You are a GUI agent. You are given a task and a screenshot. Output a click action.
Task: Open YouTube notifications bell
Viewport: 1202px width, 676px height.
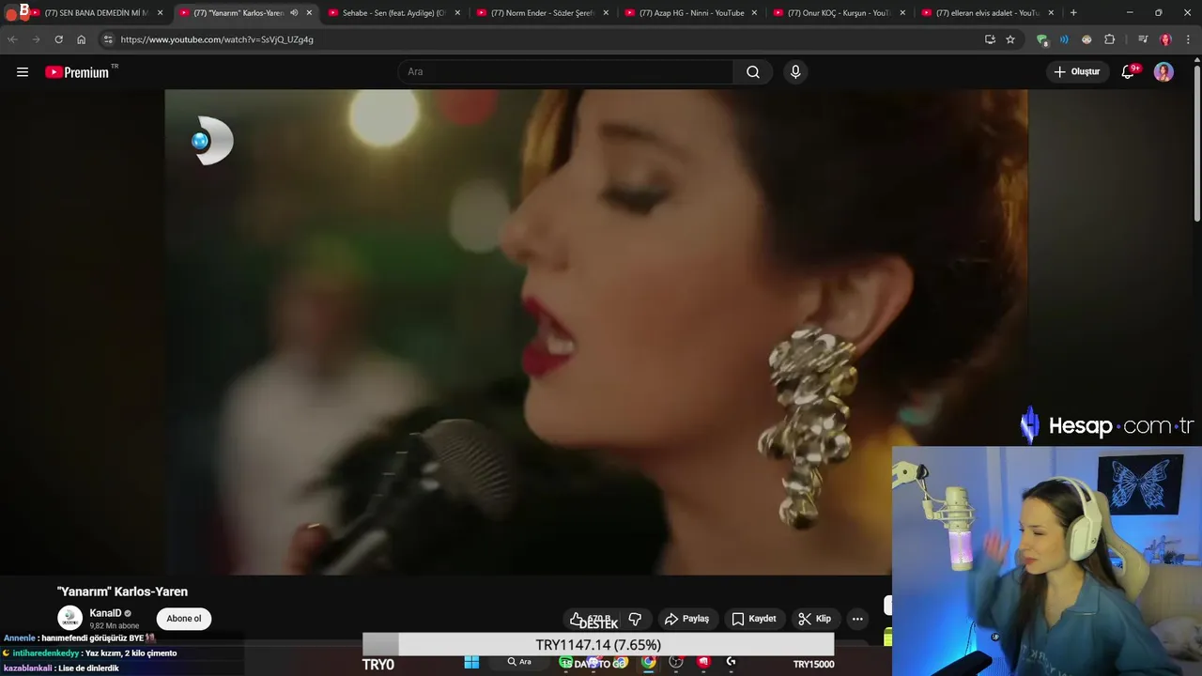point(1128,72)
